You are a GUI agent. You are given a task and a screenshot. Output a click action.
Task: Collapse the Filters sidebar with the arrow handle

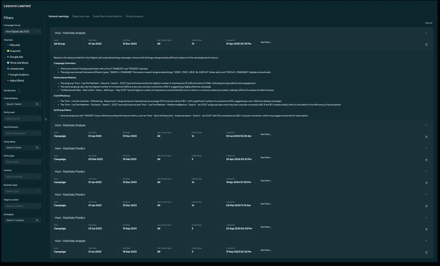tap(46, 119)
